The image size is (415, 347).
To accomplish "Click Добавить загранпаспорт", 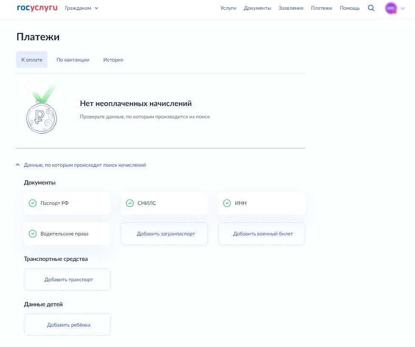I will 165,234.
